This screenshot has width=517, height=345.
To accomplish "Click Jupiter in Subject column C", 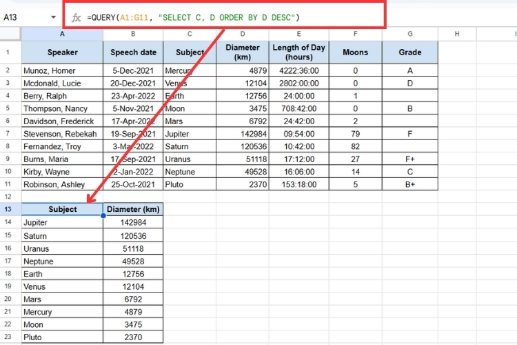I will pos(190,134).
